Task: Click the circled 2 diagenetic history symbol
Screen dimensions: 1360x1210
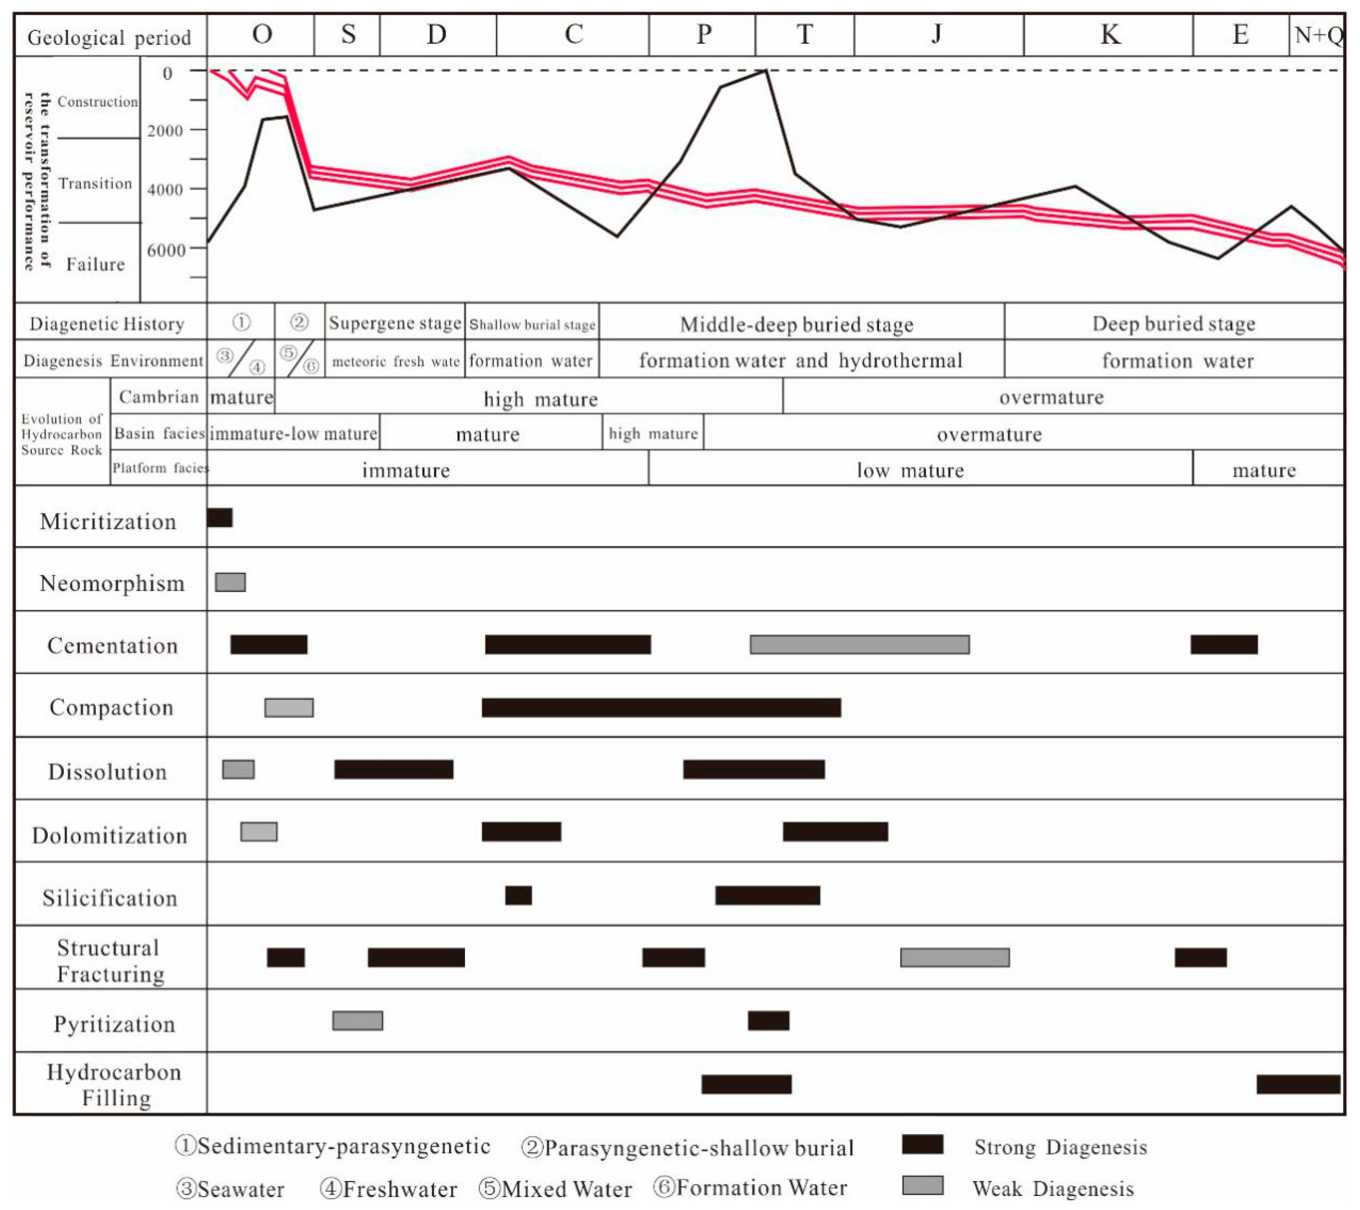Action: point(299,323)
